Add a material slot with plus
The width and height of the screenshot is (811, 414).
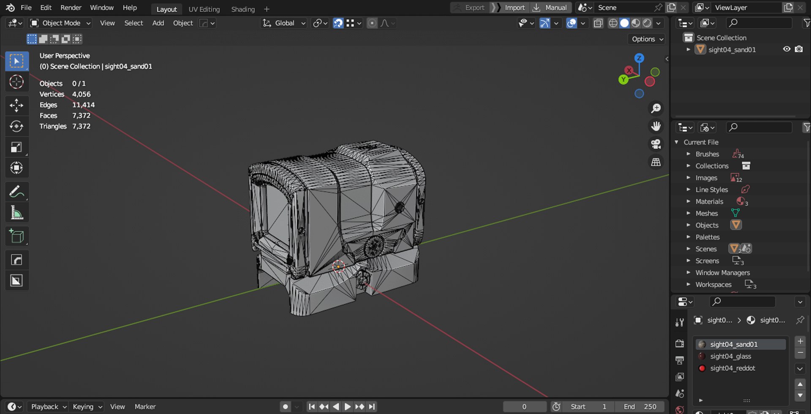(x=800, y=341)
